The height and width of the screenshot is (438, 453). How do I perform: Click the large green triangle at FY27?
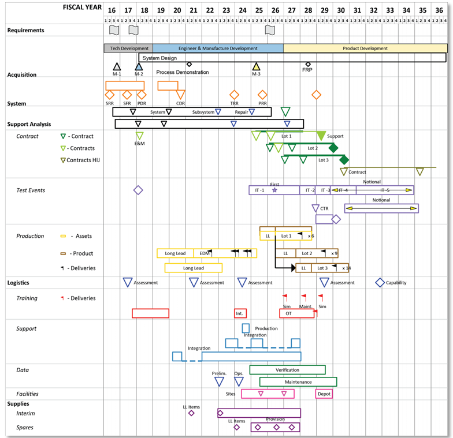285,111
